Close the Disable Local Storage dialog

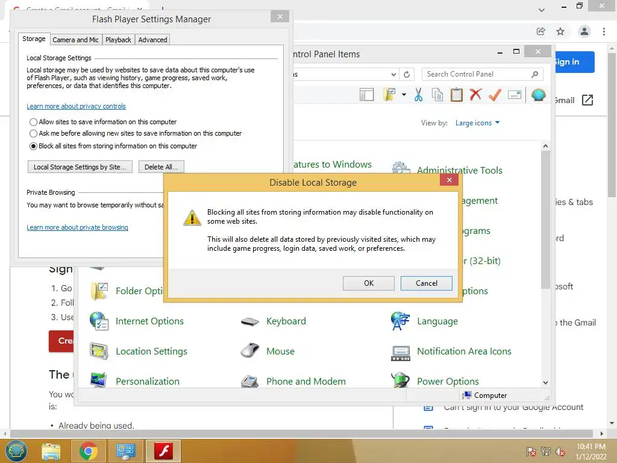(449, 180)
